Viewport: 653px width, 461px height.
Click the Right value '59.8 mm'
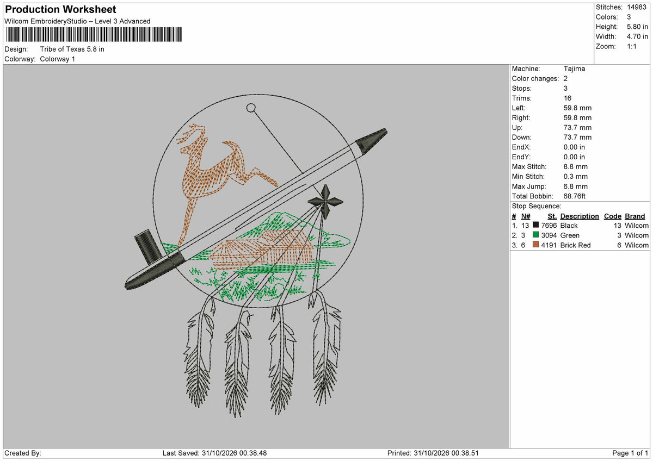[x=577, y=117]
